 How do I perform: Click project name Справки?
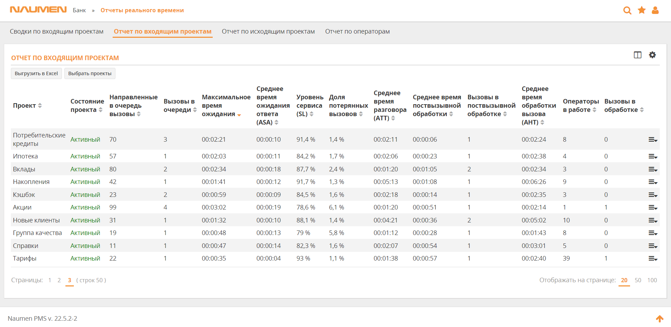click(x=26, y=246)
